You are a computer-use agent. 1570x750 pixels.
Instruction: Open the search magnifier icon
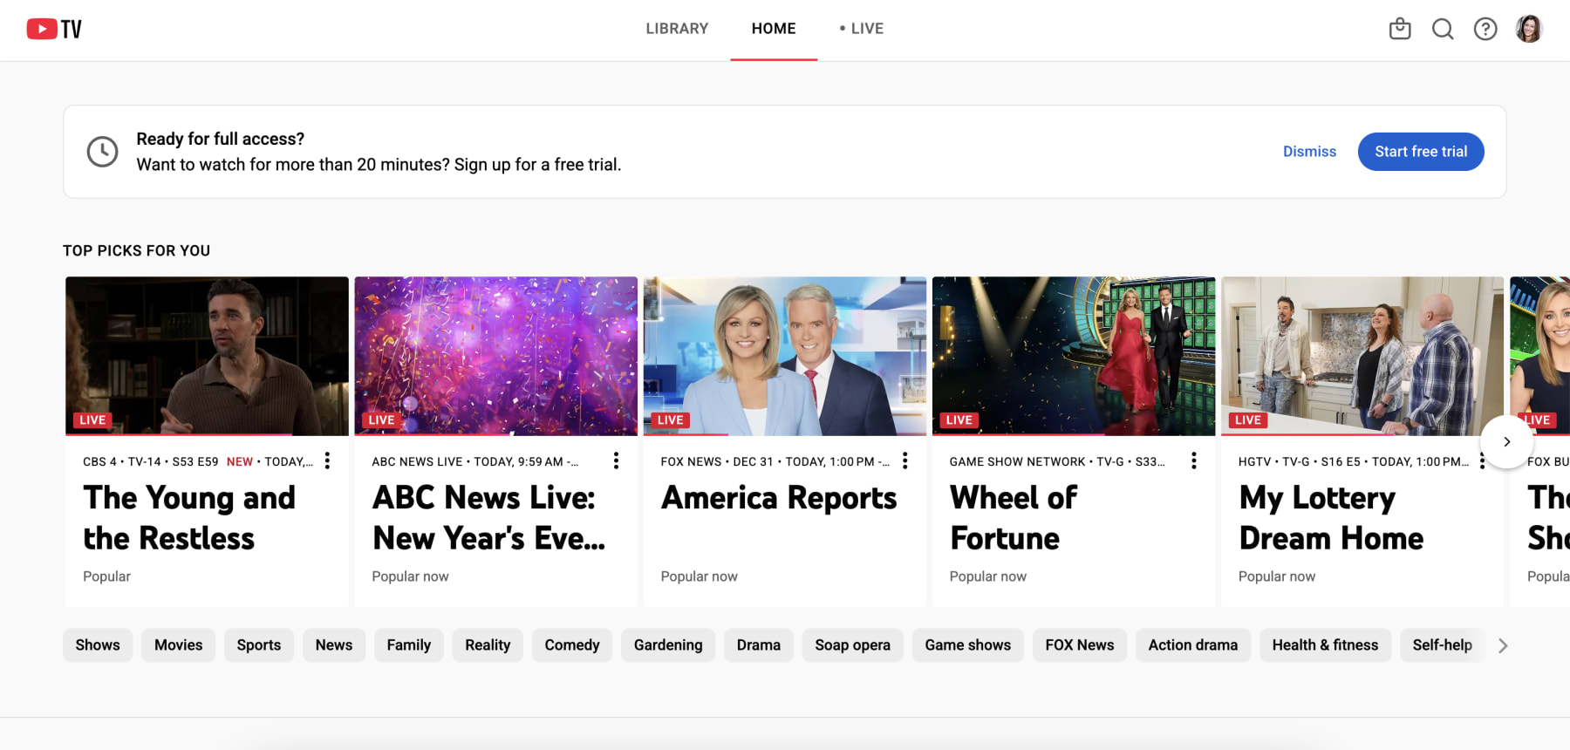(x=1443, y=29)
